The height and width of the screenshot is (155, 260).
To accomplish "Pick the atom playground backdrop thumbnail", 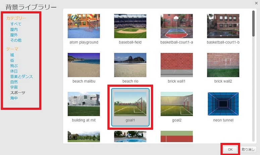I will [84, 26].
